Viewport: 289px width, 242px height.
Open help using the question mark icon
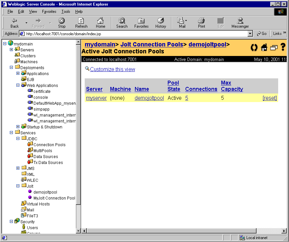[283, 48]
